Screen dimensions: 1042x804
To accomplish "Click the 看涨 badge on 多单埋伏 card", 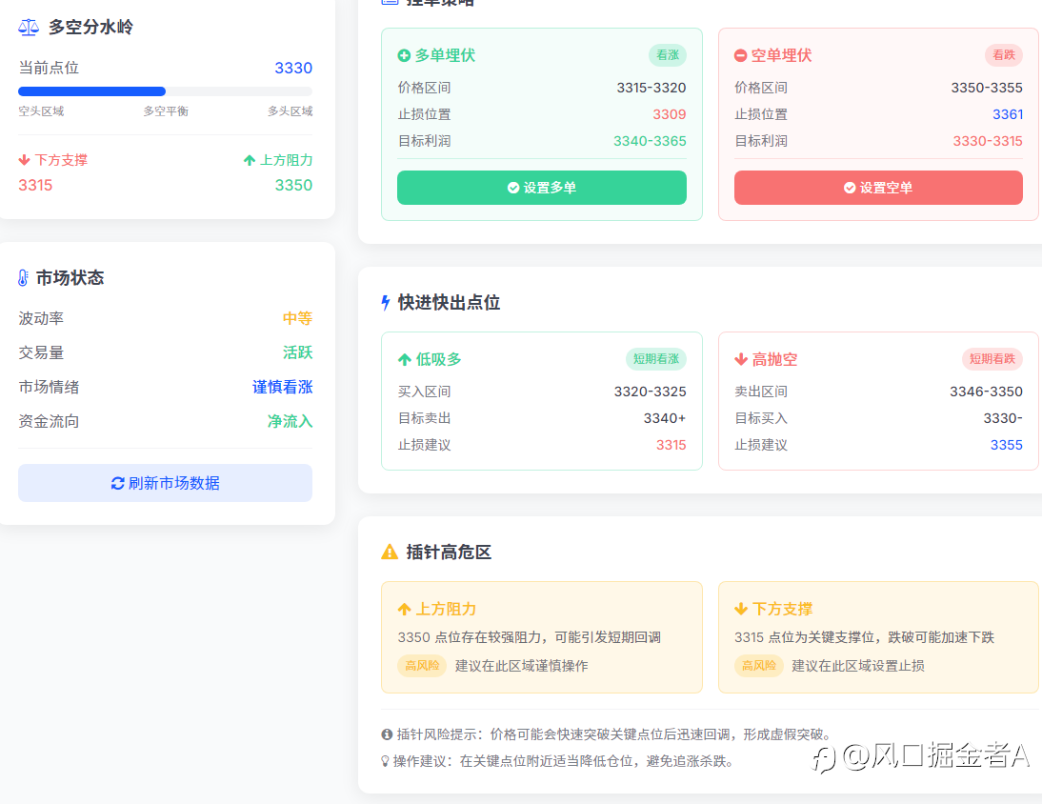I will click(x=667, y=55).
